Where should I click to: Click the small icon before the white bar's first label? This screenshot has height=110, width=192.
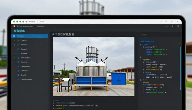(26, 22)
